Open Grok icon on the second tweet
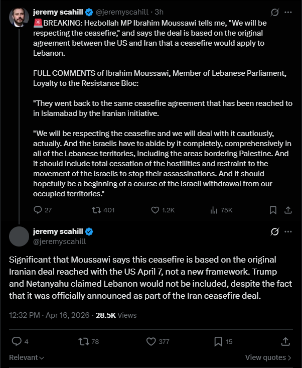 (274, 231)
